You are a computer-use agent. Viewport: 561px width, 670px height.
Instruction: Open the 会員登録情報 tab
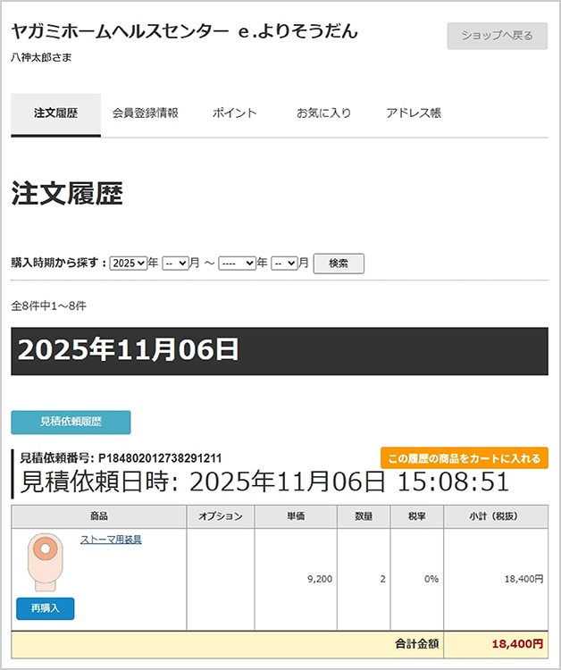tap(146, 113)
